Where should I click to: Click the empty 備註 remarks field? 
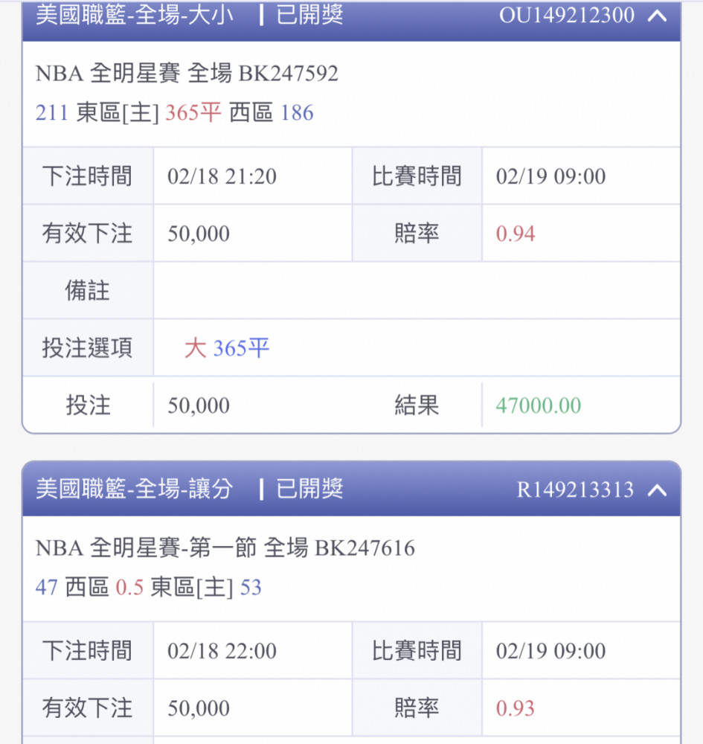pos(415,291)
